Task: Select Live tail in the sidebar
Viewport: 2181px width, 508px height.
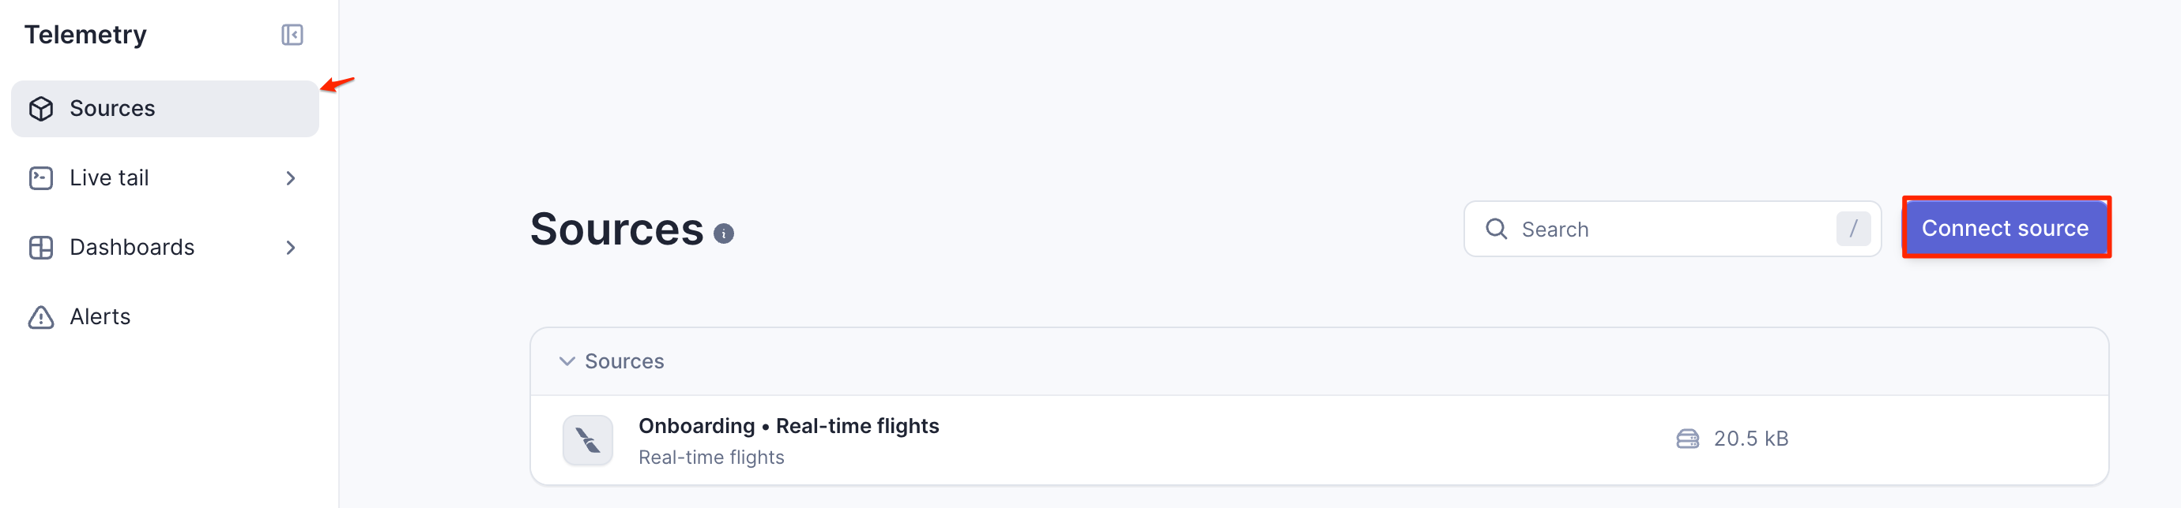Action: (x=109, y=177)
